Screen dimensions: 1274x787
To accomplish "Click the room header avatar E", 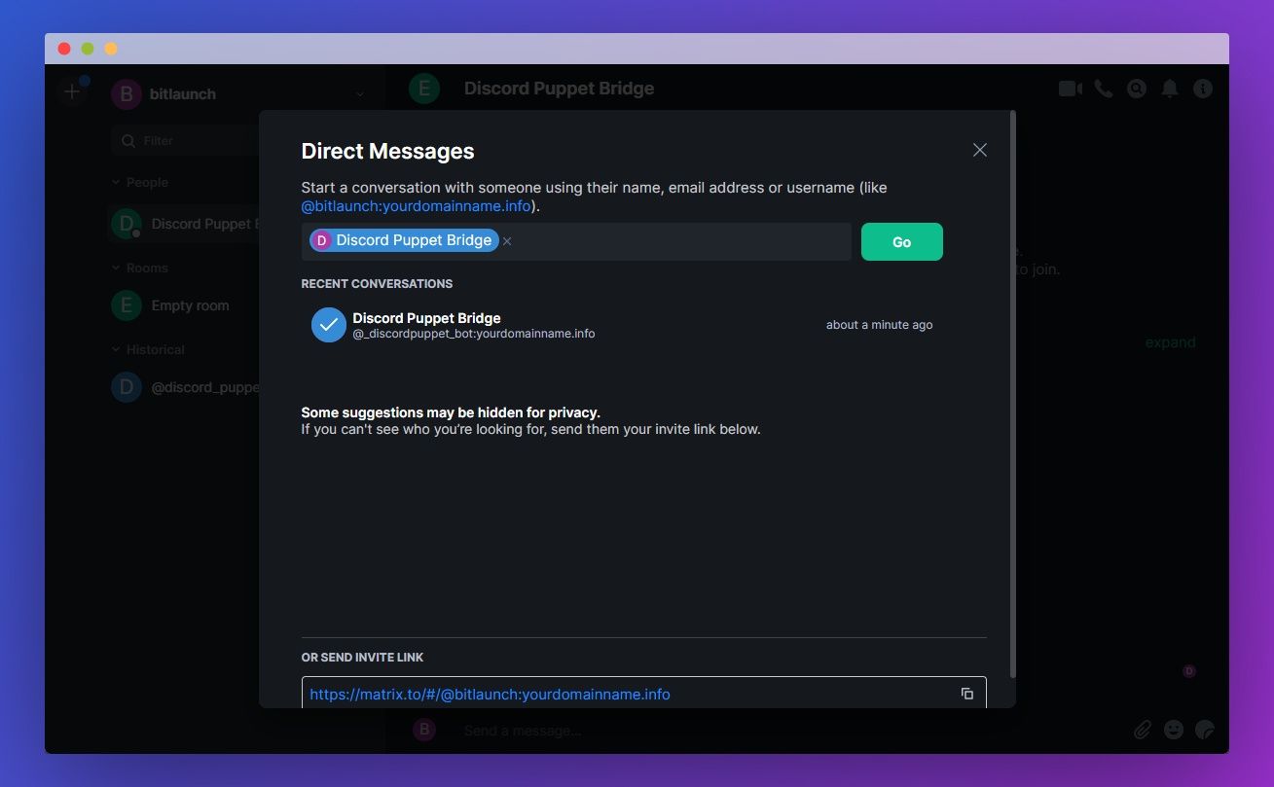I will [424, 89].
